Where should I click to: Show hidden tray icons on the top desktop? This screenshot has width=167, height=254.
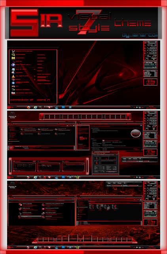click(135, 108)
